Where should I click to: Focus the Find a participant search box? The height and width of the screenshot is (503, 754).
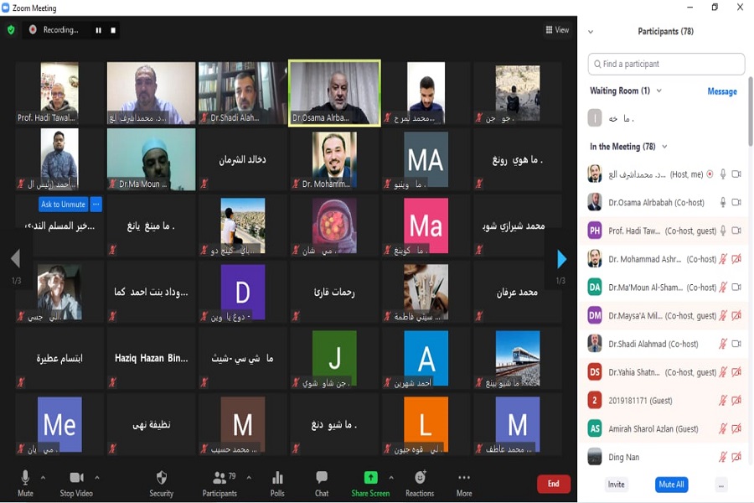[x=666, y=64]
